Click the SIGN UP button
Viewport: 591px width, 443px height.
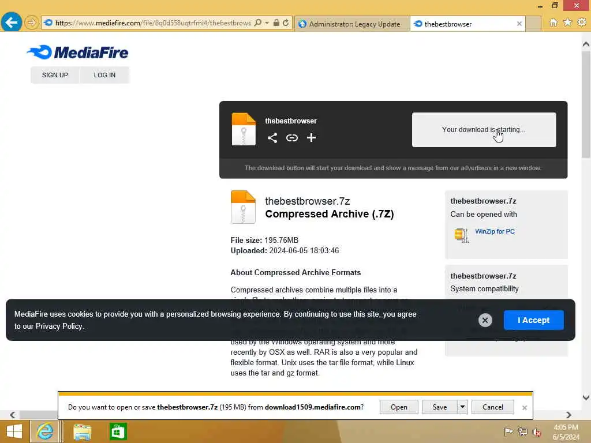[55, 75]
